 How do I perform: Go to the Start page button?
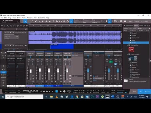point(130,21)
